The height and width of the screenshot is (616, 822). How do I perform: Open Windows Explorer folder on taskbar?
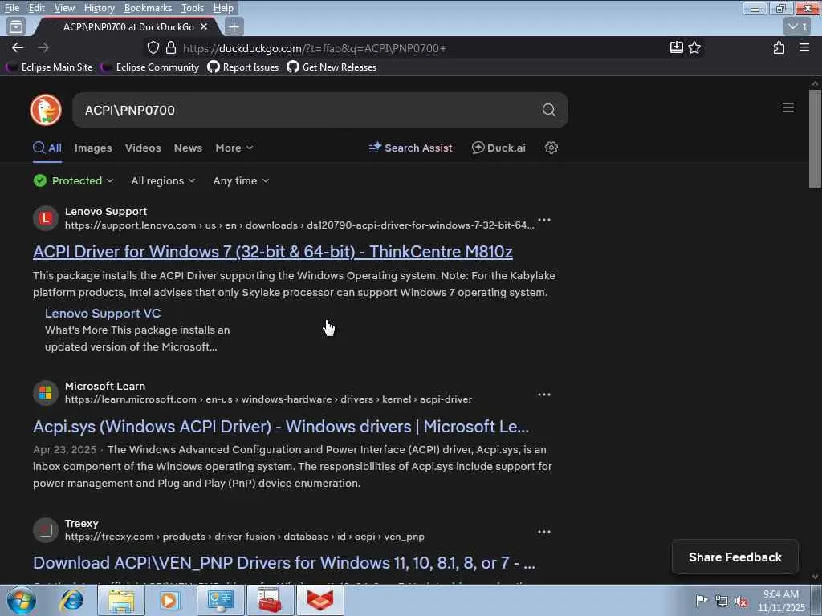point(121,600)
